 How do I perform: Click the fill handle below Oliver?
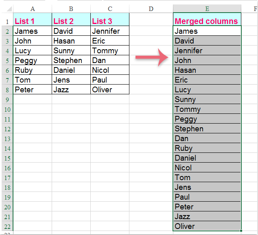click(x=241, y=231)
